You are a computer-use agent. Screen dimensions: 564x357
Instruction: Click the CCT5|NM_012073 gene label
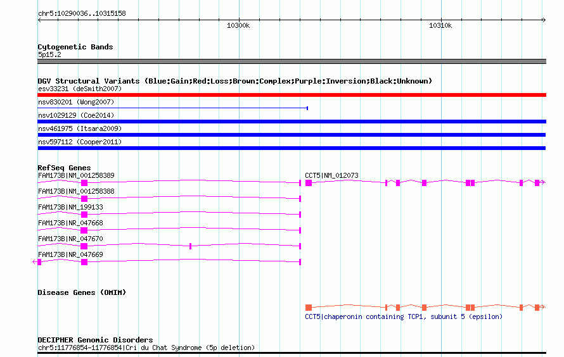[331, 175]
